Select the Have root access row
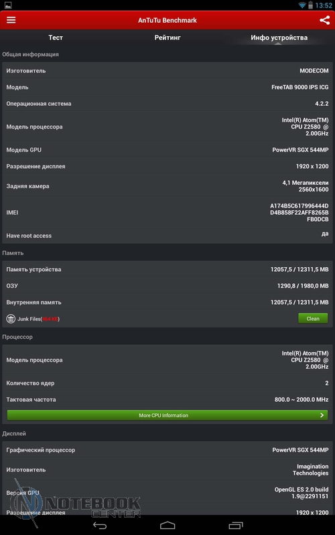Viewport: 335px width, 535px height. [x=167, y=236]
